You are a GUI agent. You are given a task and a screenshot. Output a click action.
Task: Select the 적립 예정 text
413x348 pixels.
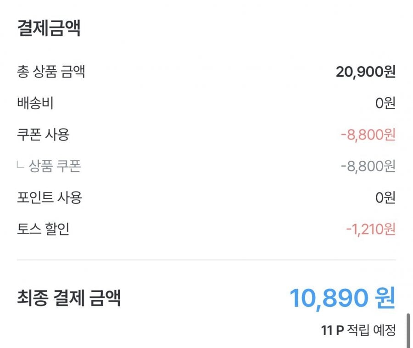pos(371,330)
